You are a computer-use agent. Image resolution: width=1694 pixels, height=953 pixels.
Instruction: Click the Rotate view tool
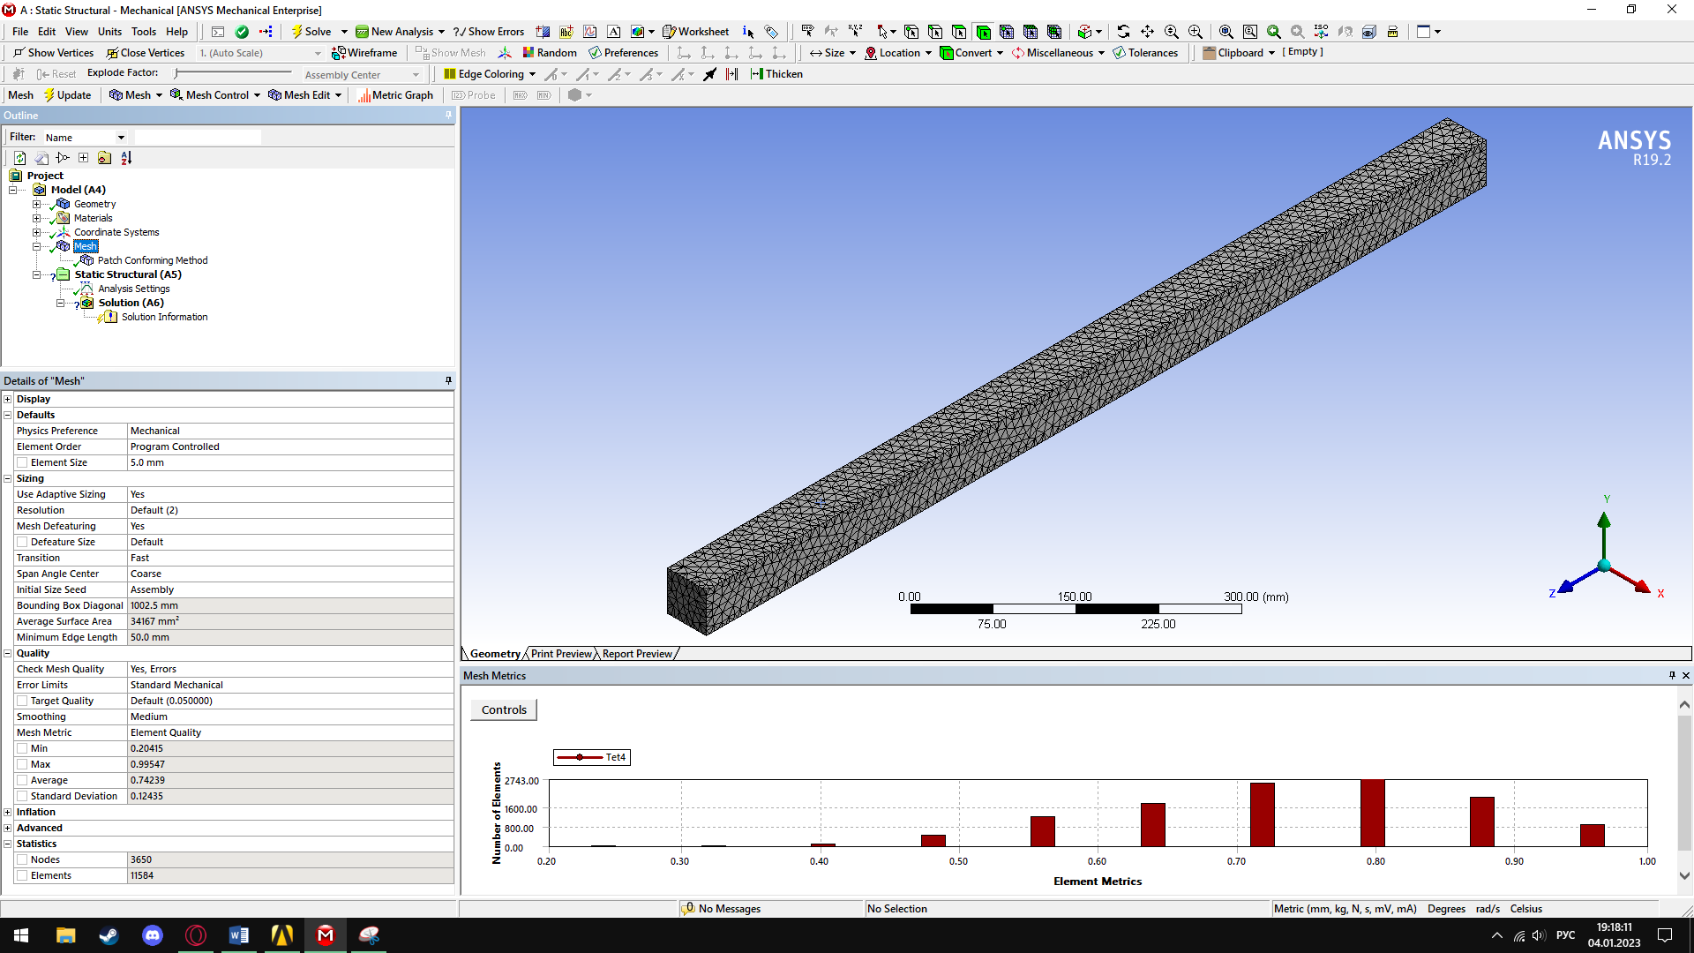click(1123, 32)
